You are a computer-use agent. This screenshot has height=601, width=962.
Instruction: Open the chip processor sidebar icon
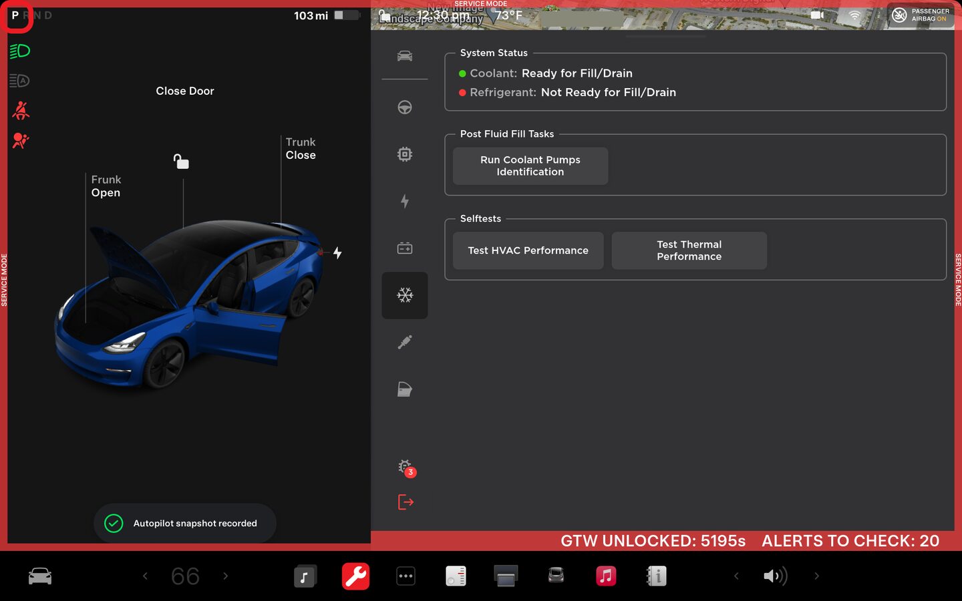coord(405,154)
